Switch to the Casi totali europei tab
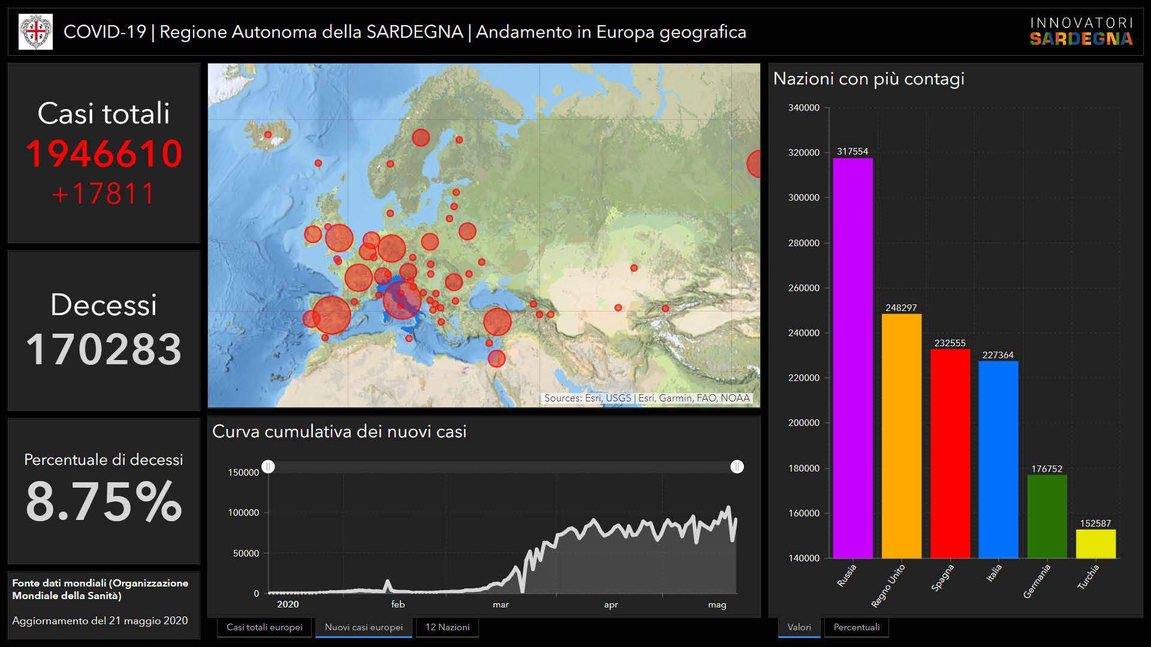The height and width of the screenshot is (647, 1151). tap(264, 627)
